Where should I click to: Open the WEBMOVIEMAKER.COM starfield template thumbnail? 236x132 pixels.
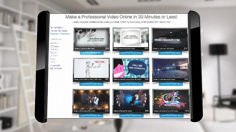pos(170,39)
